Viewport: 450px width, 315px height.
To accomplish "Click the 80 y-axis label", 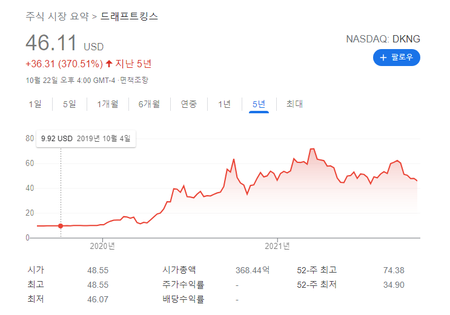I will (x=30, y=138).
